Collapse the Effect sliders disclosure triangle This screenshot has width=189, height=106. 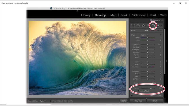[161, 35]
